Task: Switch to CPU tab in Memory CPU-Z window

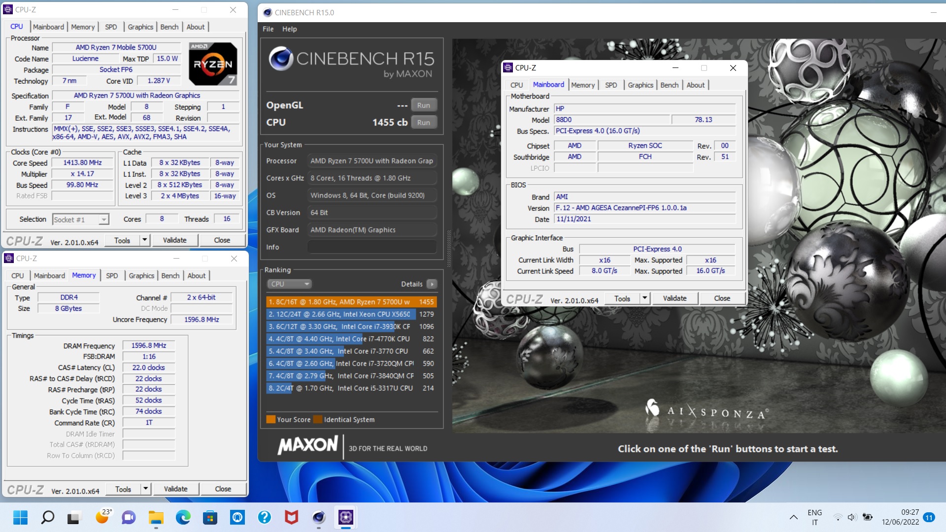Action: pyautogui.click(x=18, y=275)
